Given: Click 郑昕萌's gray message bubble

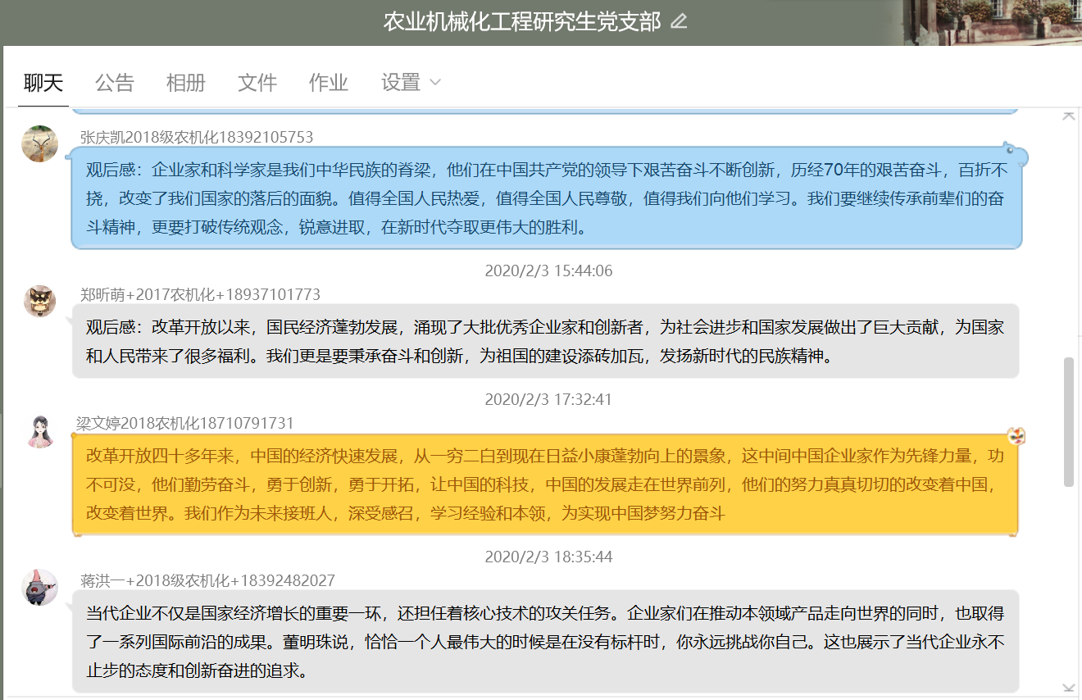Looking at the screenshot, I should point(545,342).
